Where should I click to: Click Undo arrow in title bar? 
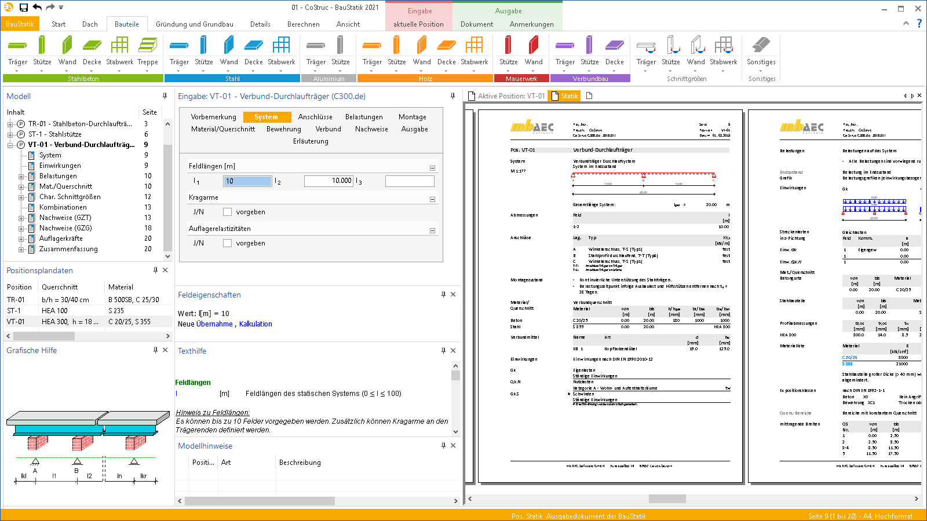(x=37, y=7)
